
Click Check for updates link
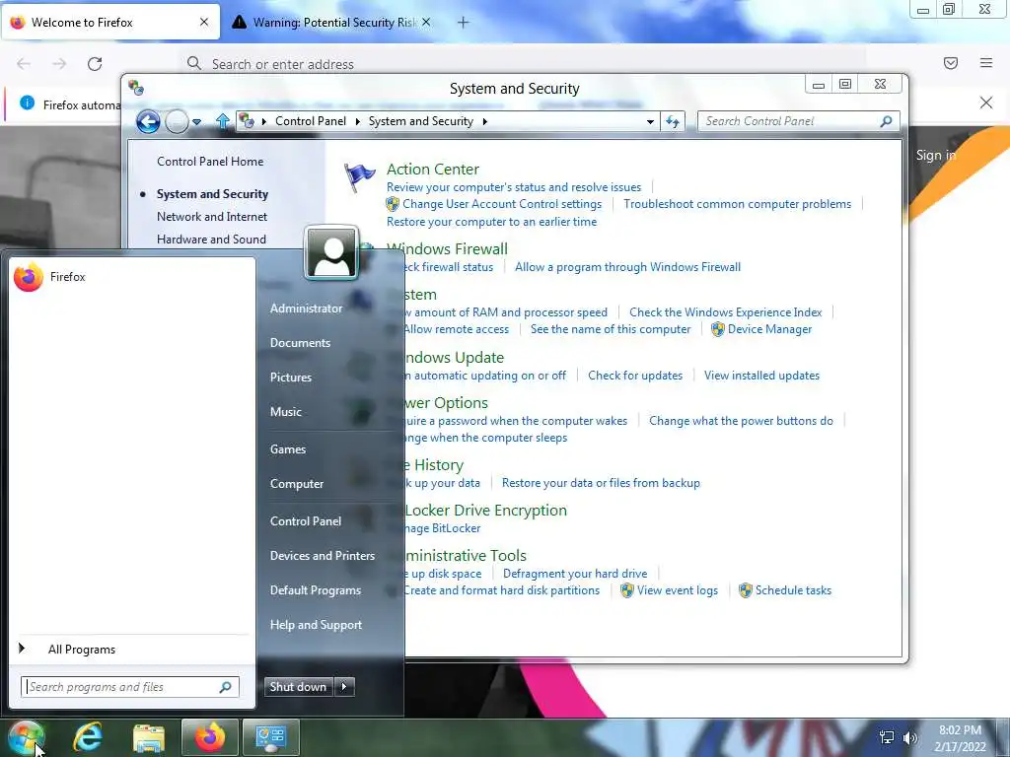(635, 376)
